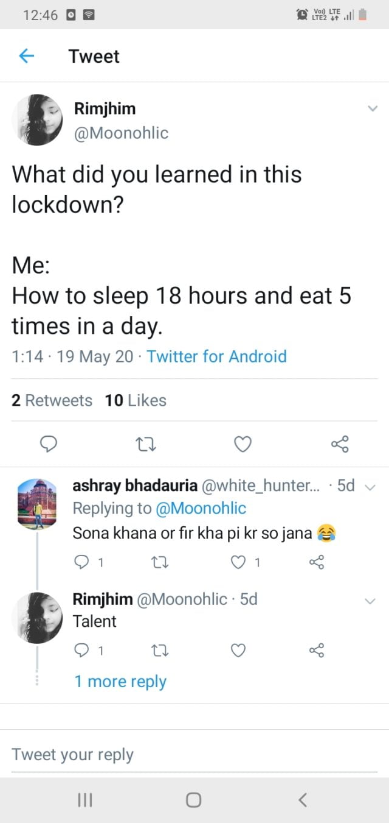Like ashray bhadauria's reply
Screen dimensions: 389x823
[x=239, y=563]
